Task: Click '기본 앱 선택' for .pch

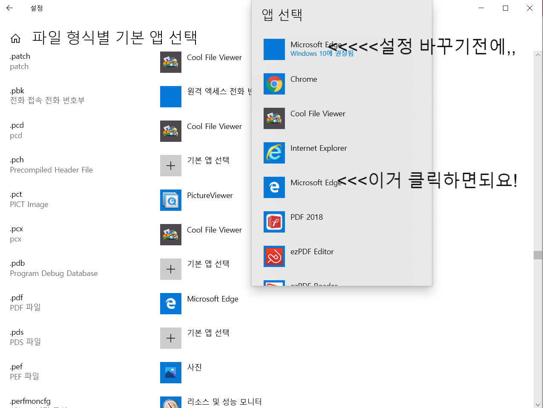Action: point(208,160)
